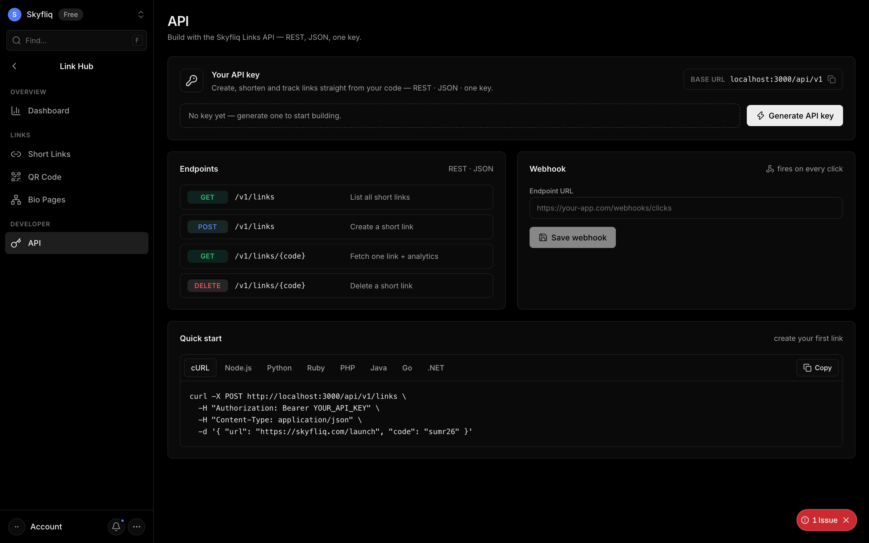Dismiss the 1 Issue badge
The width and height of the screenshot is (869, 543).
pos(846,520)
